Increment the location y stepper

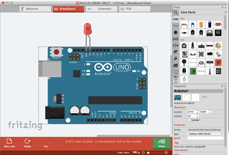(x=210, y=111)
